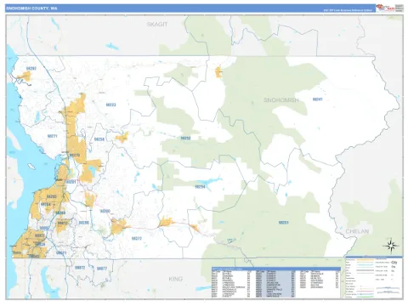Viewport: 408px width, 306px height.
Task: Click ZIP code label 98252
Action: [185, 138]
